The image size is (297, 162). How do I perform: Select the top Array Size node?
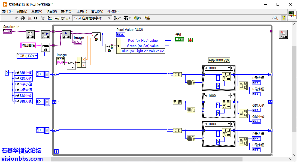tap(191, 82)
